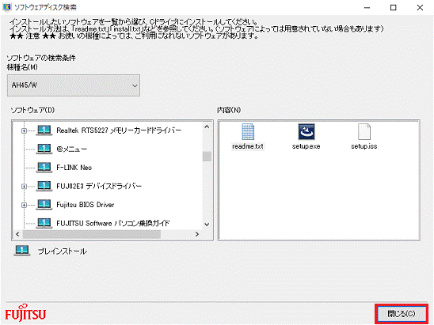Image resolution: width=434 pixels, height=325 pixels.
Task: Select FUJITSU Software パソコン乗換ガイド entry
Action: click(113, 223)
